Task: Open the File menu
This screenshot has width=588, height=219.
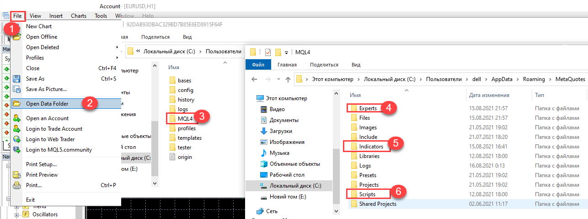Action: click(x=17, y=15)
